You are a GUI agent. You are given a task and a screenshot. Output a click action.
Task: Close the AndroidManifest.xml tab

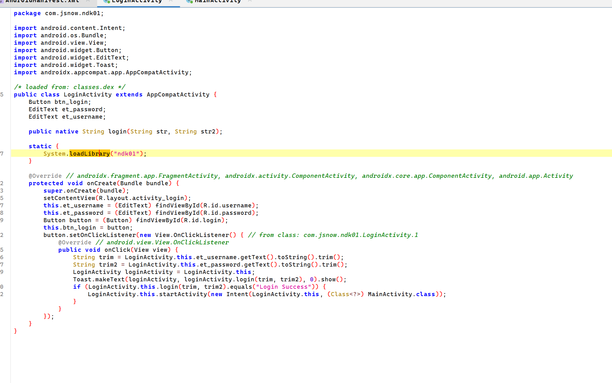[88, 1]
